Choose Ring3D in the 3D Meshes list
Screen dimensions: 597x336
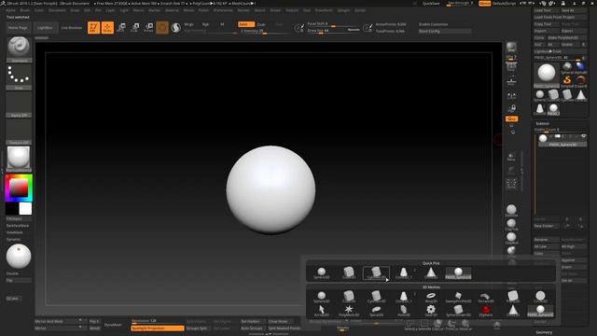point(431,297)
